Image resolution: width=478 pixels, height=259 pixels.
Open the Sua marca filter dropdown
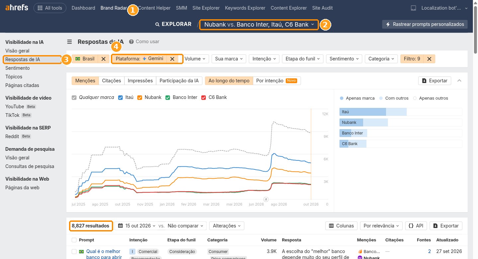(229, 59)
